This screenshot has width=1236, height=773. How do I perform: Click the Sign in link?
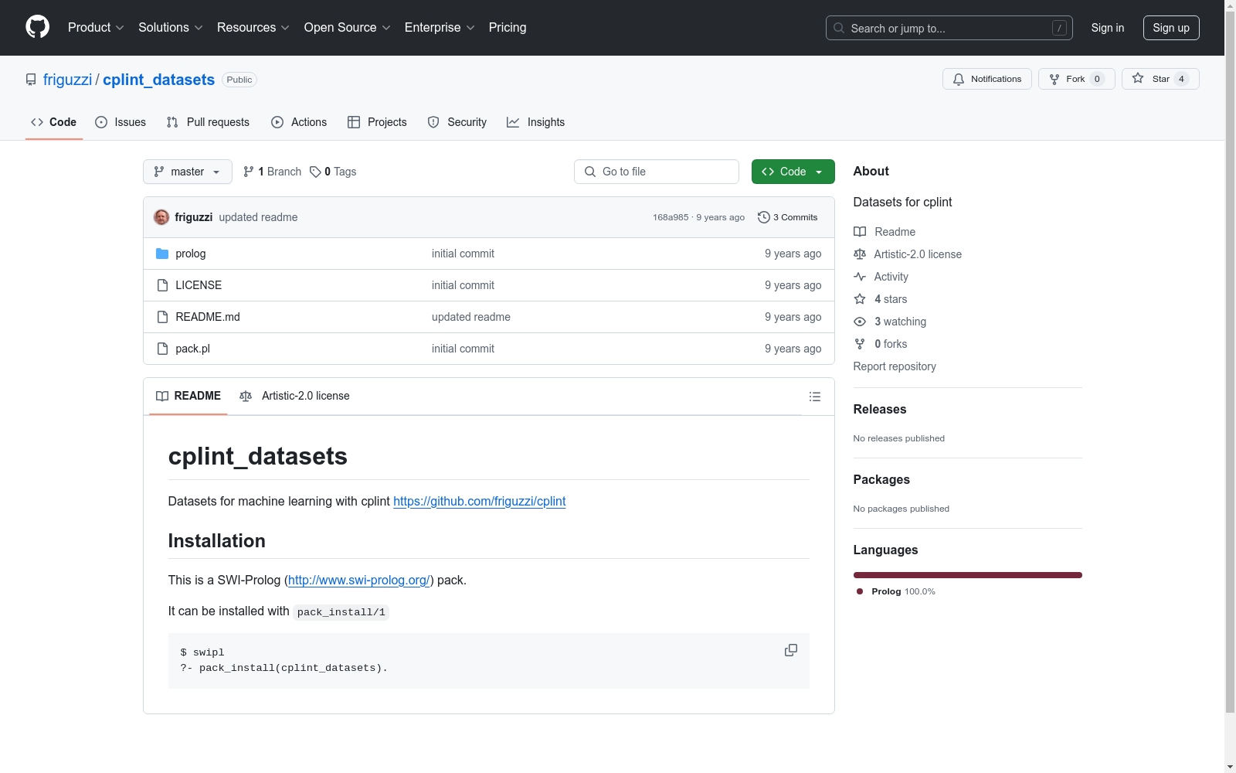pyautogui.click(x=1108, y=28)
